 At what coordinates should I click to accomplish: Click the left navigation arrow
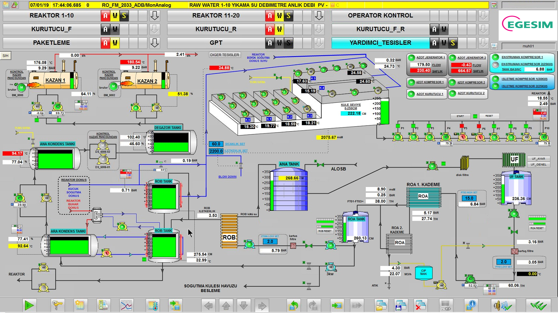208,305
